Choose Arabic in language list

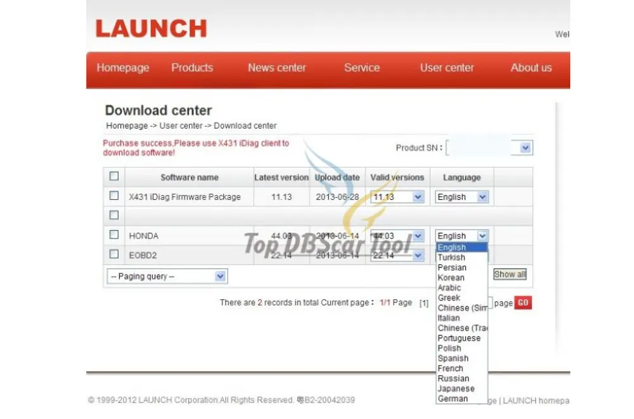click(462, 288)
